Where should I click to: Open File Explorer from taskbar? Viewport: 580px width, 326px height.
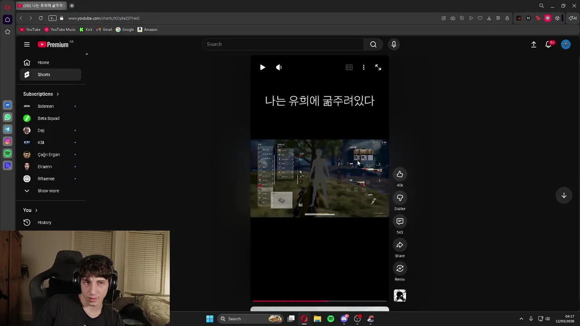coord(317,319)
